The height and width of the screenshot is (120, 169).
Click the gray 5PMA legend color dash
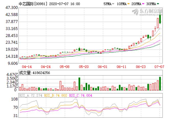113,4
